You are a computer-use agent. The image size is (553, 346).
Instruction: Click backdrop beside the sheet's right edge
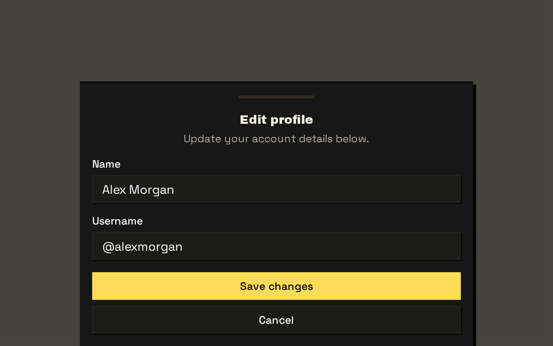click(x=515, y=214)
